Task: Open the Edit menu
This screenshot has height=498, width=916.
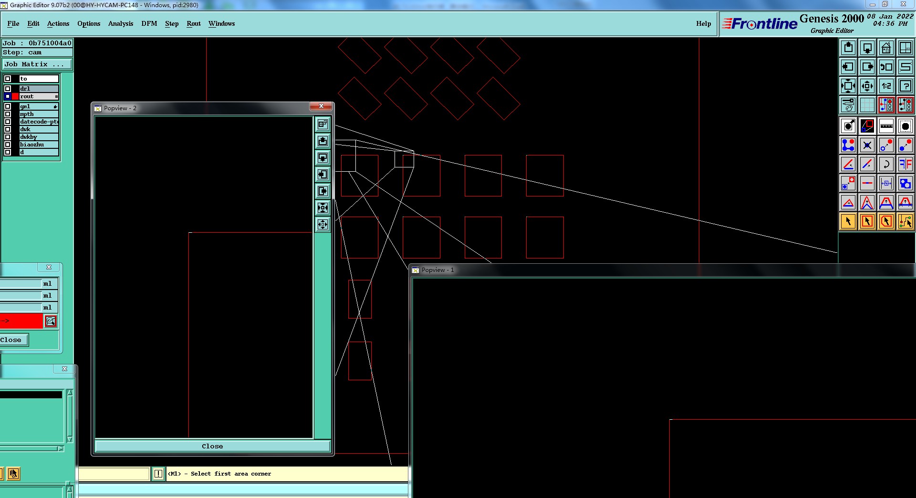Action: tap(33, 23)
